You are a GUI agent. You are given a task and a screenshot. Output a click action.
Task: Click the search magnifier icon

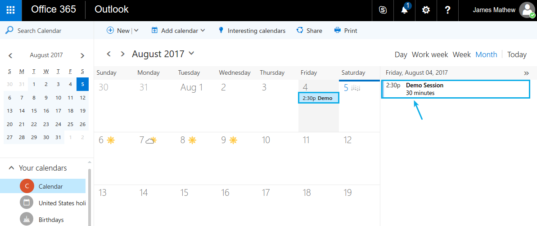tap(9, 31)
